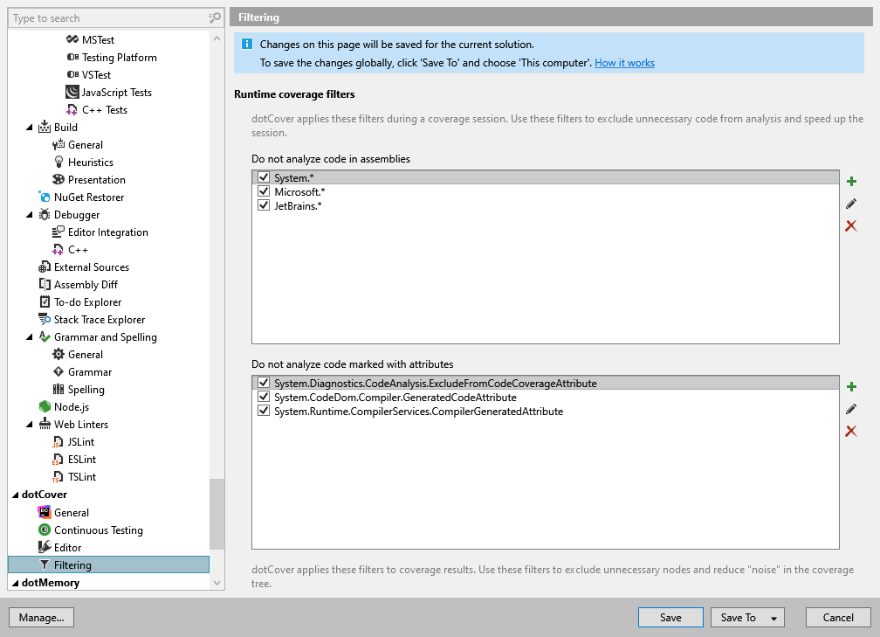Click the Heuristics lightbulb icon

[x=58, y=162]
